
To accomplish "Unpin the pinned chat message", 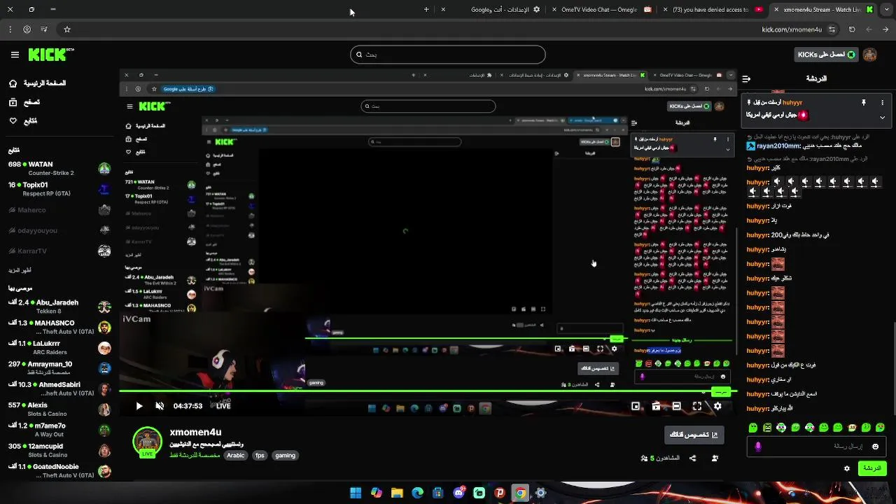I will 864,103.
